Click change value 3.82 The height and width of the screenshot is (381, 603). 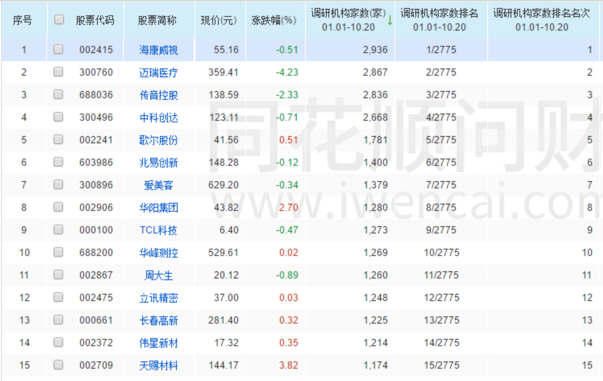pyautogui.click(x=289, y=365)
